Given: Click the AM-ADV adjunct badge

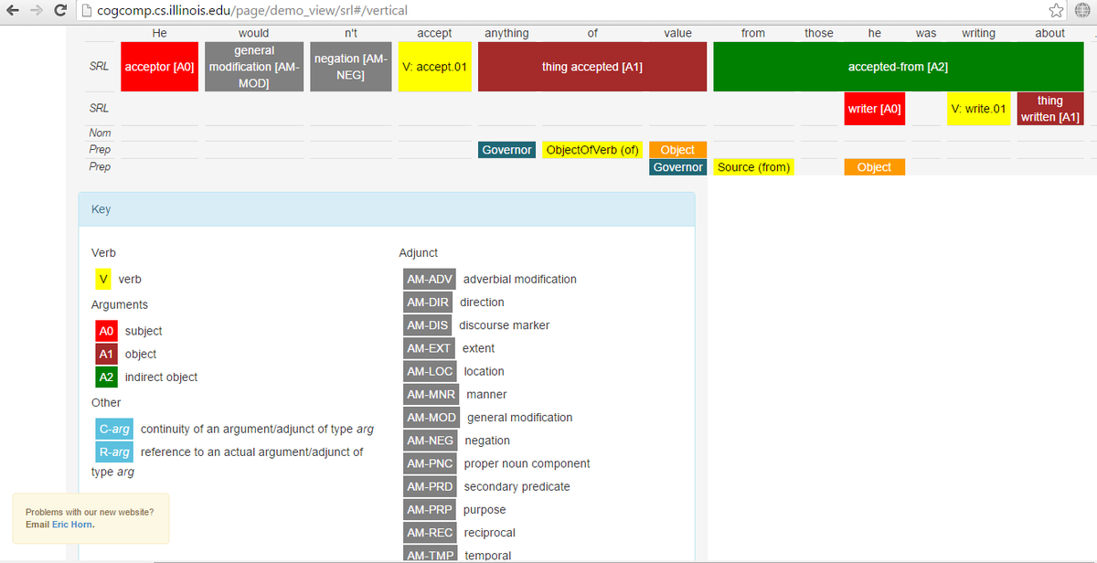Looking at the screenshot, I should [x=430, y=279].
